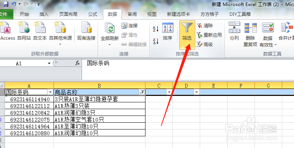Viewport: 294px width, 148px height.
Task: Open the column D filter dropdown
Action: 196,92
